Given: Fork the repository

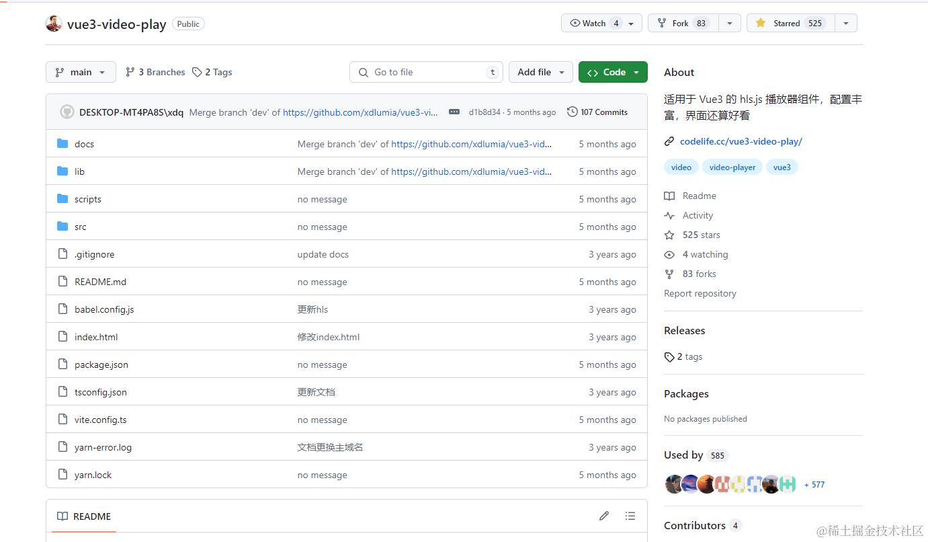Looking at the screenshot, I should pos(683,23).
